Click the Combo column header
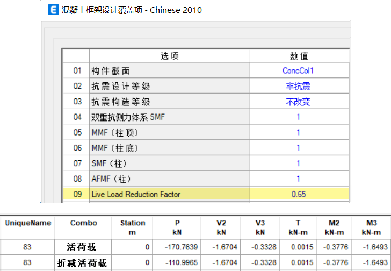The height and width of the screenshot is (271, 391). click(x=83, y=223)
